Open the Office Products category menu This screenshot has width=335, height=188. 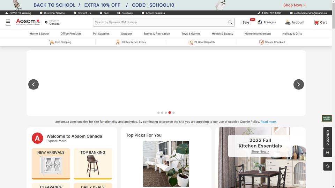(71, 34)
